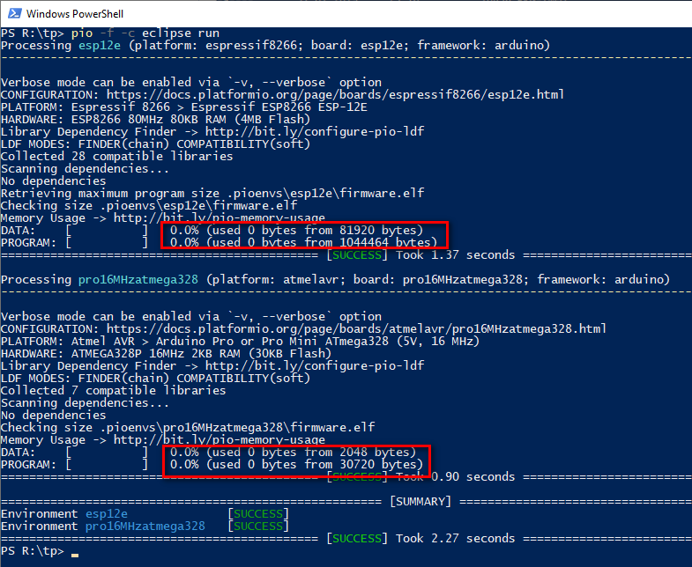
Task: Click 'Checking size .pioenvs\pro16MHzatmega328\firmware.elf' line
Action: click(x=188, y=428)
